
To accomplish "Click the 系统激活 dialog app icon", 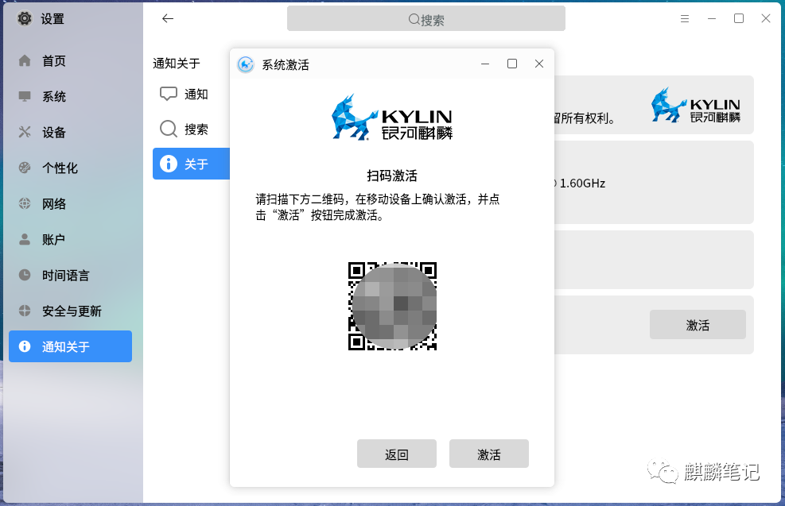I will click(x=245, y=64).
